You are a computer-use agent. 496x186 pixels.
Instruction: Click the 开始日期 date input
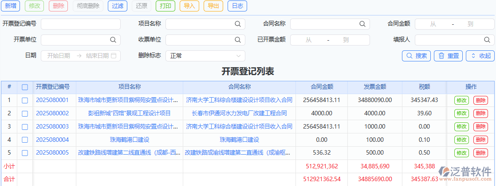59,56
